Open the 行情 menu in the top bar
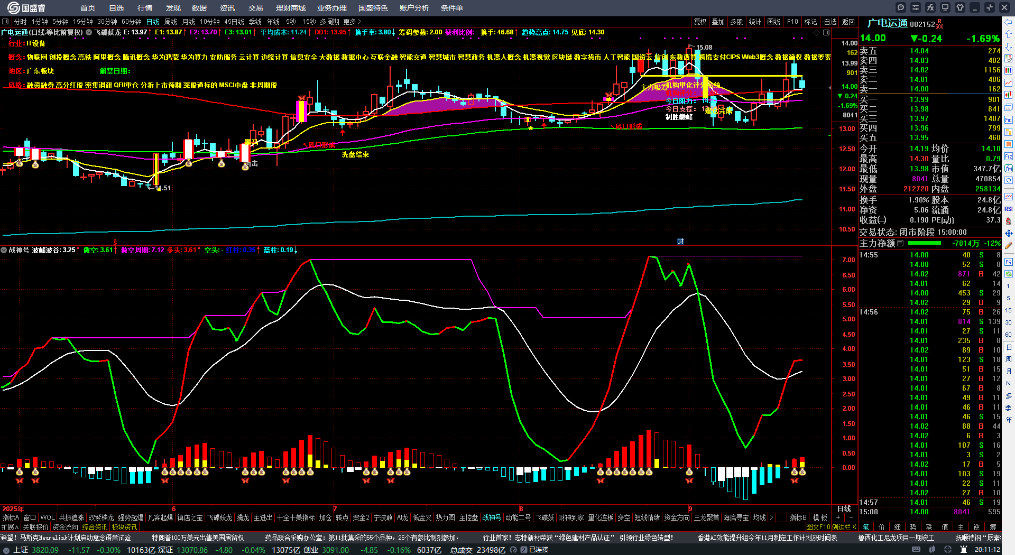 (144, 8)
